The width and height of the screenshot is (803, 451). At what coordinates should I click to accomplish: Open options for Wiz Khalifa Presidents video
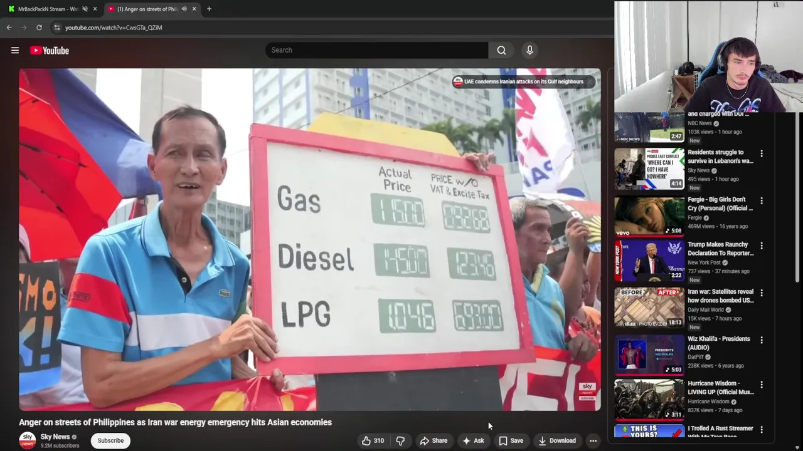point(762,340)
